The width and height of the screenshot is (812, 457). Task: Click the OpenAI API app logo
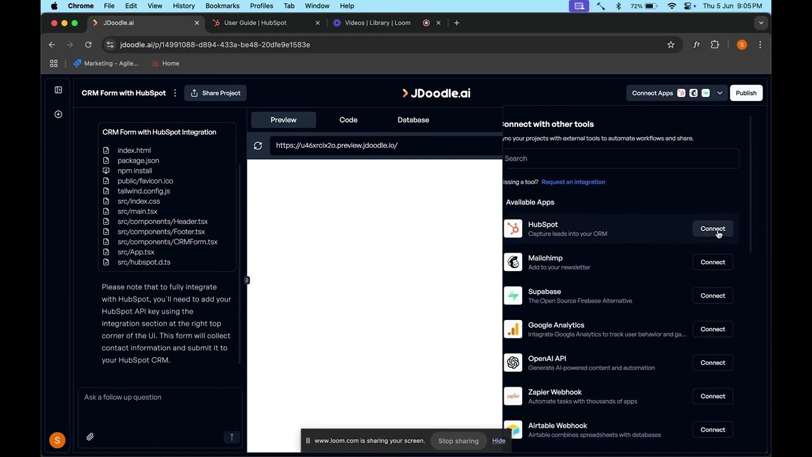[513, 362]
